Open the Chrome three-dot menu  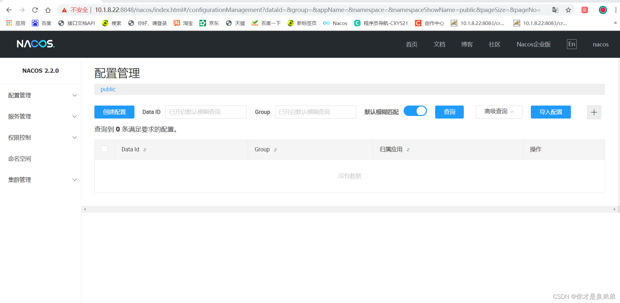tap(616, 10)
